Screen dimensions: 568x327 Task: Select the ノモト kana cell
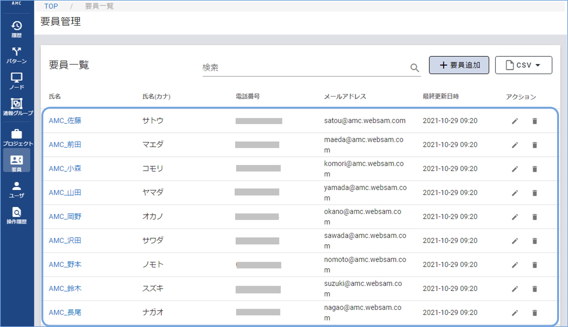point(153,264)
